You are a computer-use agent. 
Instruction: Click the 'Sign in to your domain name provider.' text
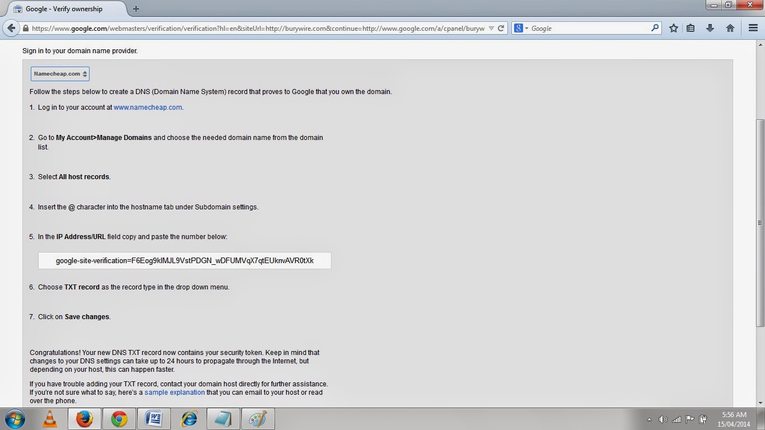[x=80, y=51]
